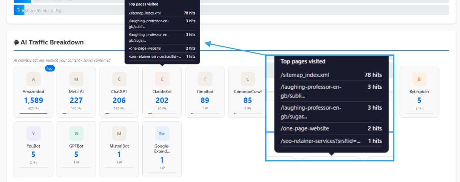Click the Amazonbot usage progress bar
This screenshot has height=182, width=460.
33,113
